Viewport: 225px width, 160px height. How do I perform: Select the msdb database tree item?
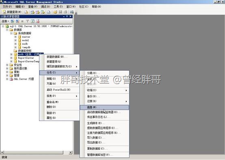click(x=25, y=44)
